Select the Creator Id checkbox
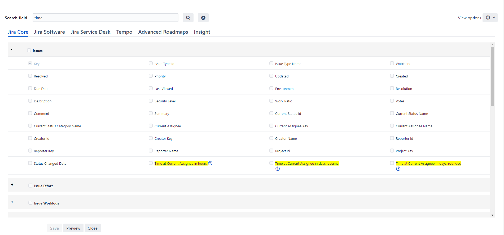504x235 pixels. [x=30, y=138]
